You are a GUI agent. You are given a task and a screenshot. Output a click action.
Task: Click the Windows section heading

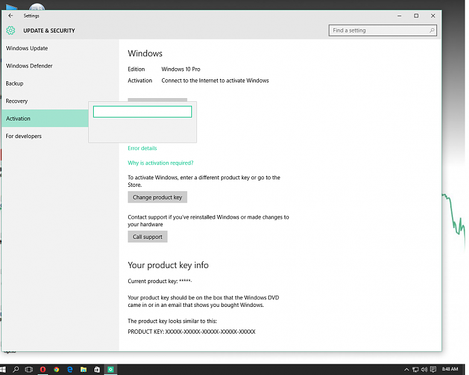click(145, 54)
